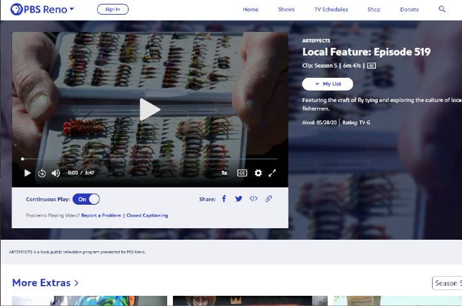Open the Season selector dropdown

click(447, 283)
